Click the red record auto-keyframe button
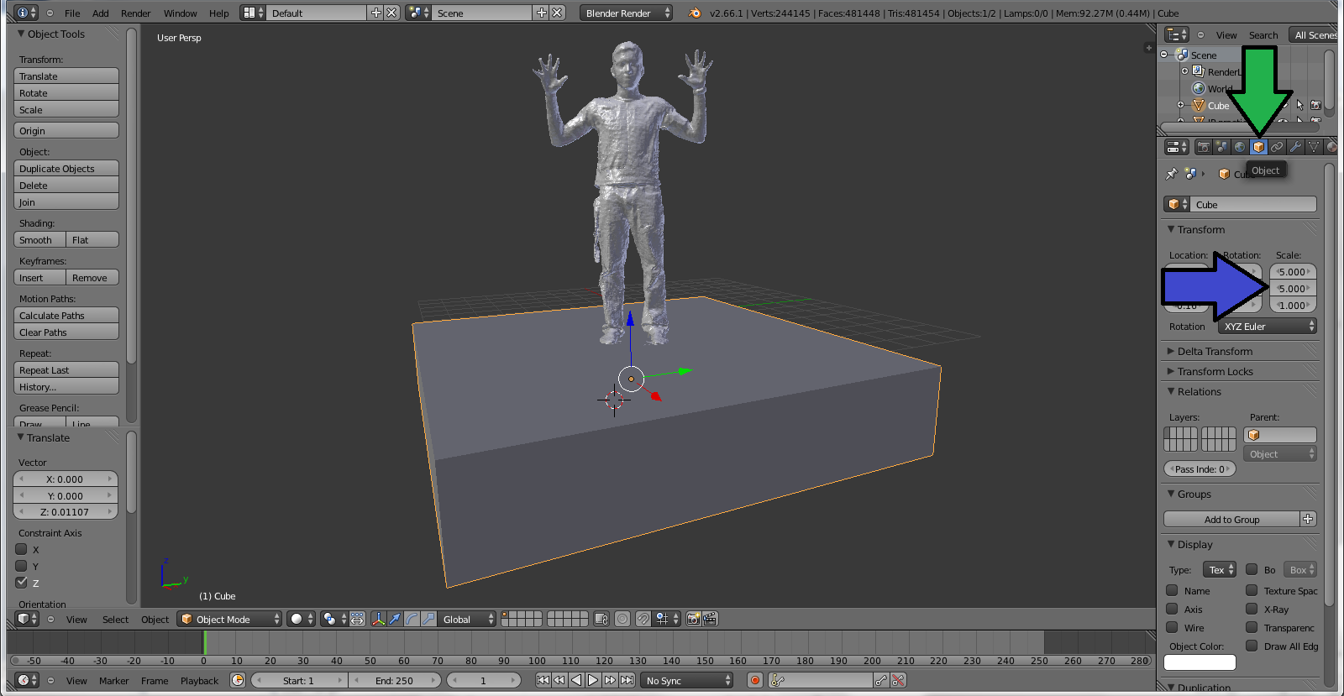 click(x=755, y=680)
